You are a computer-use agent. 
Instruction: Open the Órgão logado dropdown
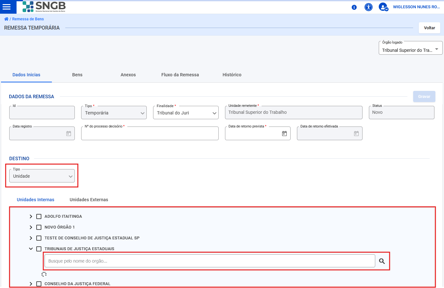411,48
